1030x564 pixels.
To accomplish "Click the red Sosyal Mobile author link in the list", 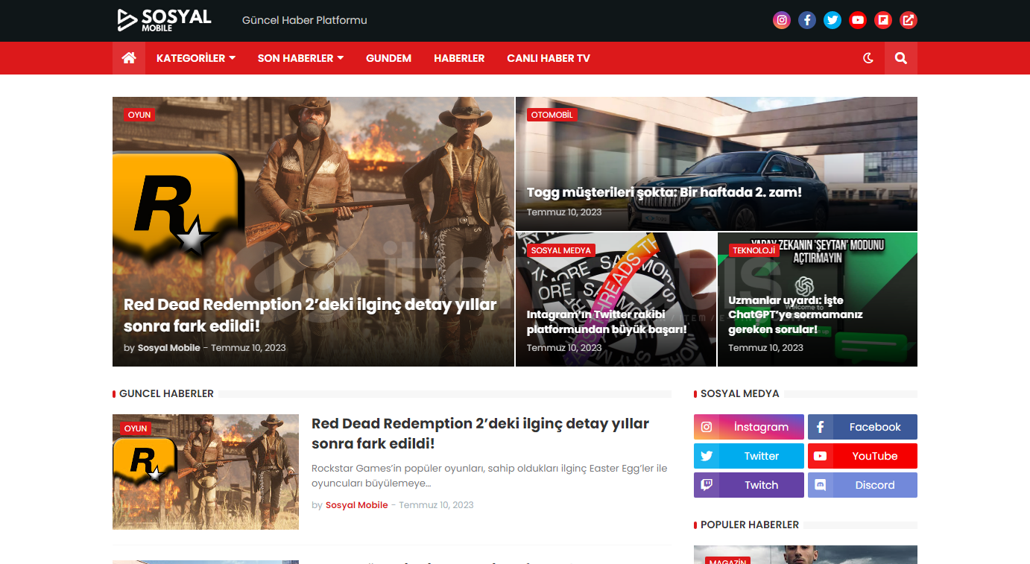I will coord(356,505).
